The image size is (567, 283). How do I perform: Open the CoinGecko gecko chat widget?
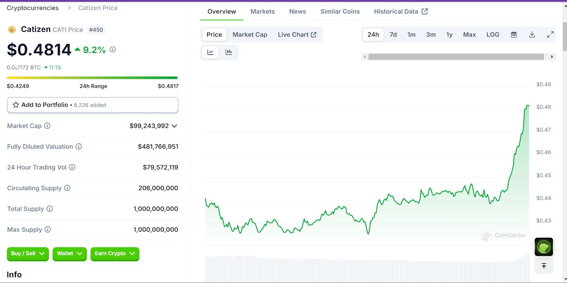[x=544, y=247]
